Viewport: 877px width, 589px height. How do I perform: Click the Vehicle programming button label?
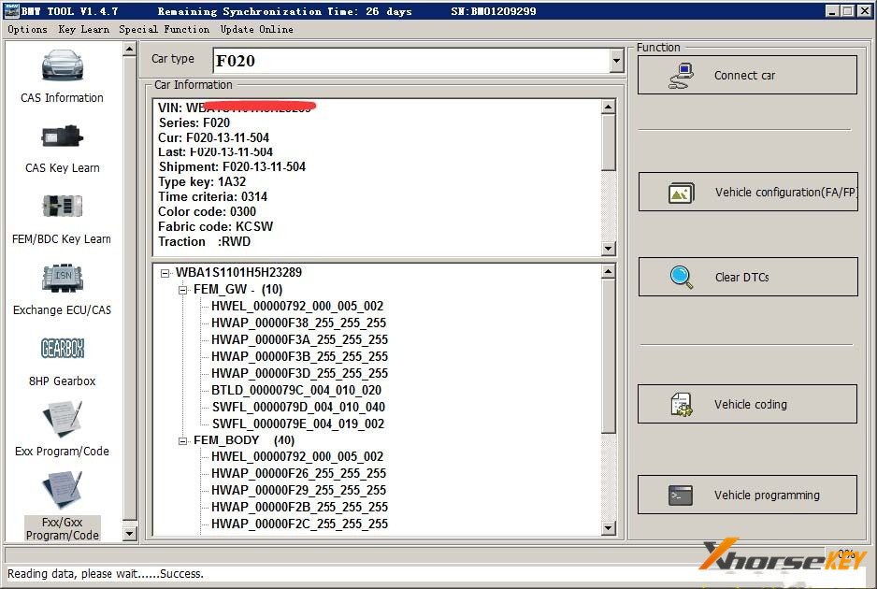coord(767,495)
